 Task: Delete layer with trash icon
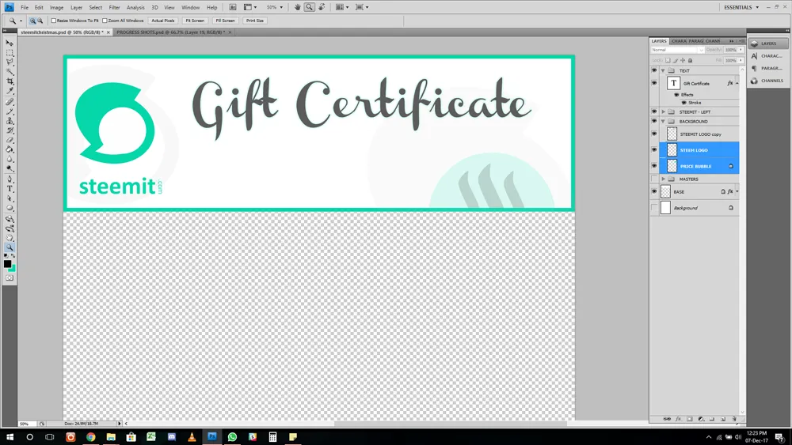734,419
